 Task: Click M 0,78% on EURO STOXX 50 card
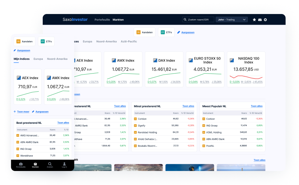coord(205,82)
